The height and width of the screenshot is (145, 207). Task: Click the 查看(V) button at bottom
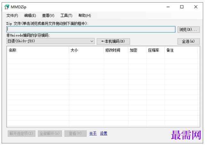tap(76, 134)
